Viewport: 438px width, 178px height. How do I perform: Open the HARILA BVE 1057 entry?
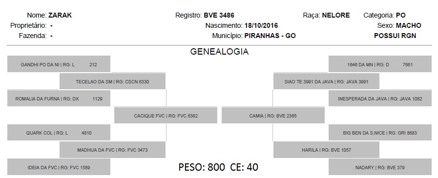[326, 150]
